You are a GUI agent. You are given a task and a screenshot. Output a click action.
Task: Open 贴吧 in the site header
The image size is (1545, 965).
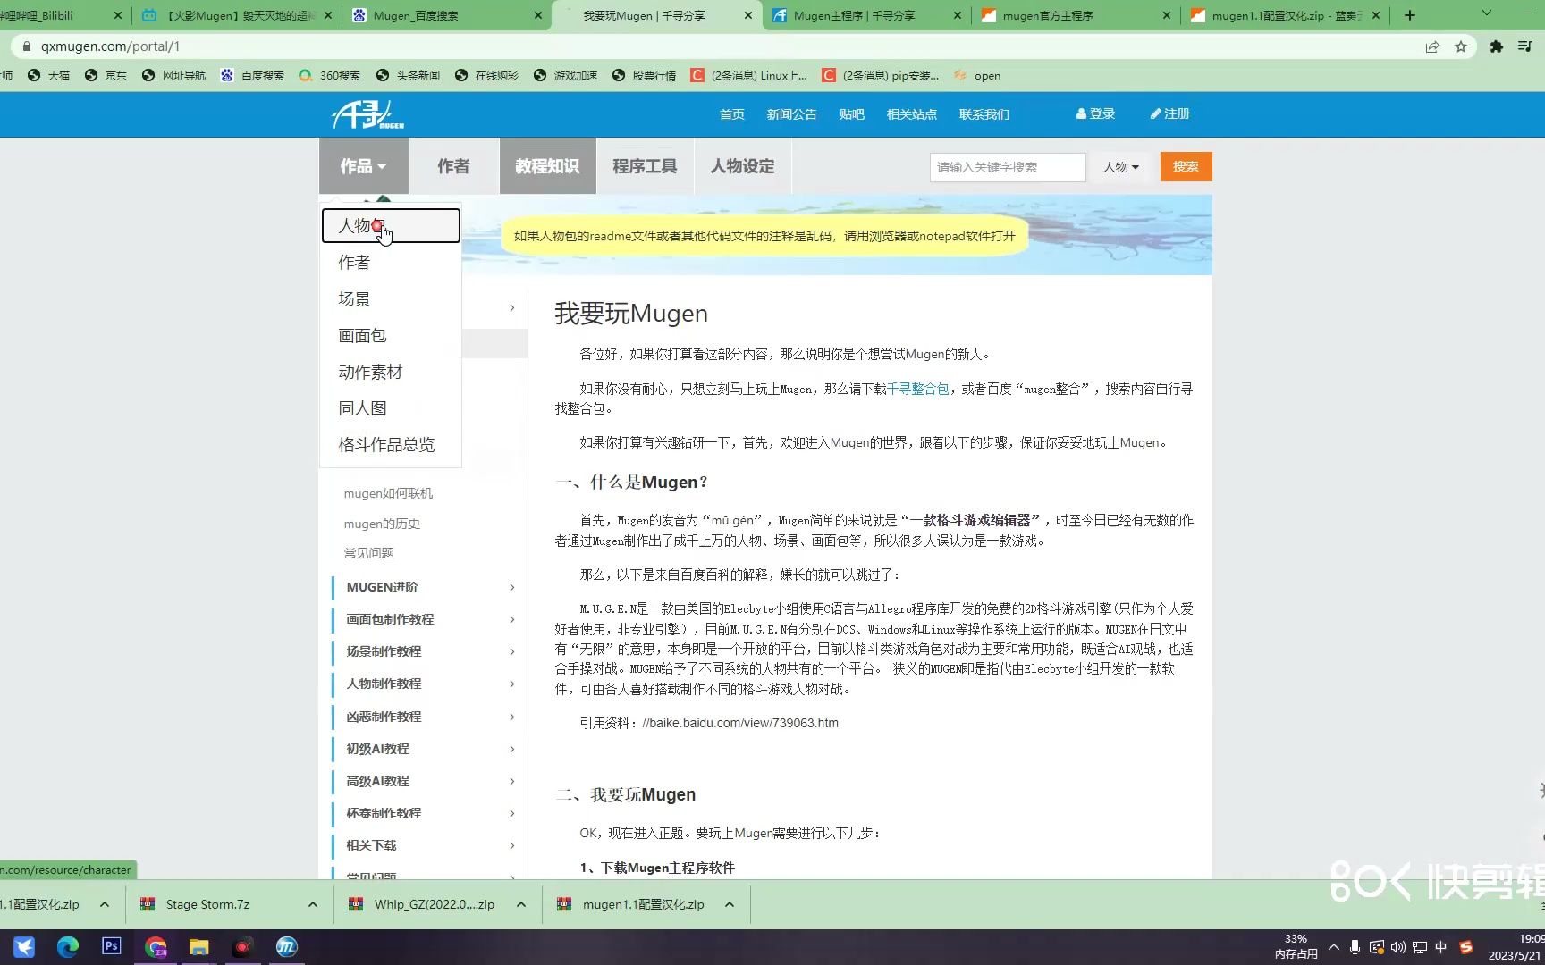pos(852,114)
